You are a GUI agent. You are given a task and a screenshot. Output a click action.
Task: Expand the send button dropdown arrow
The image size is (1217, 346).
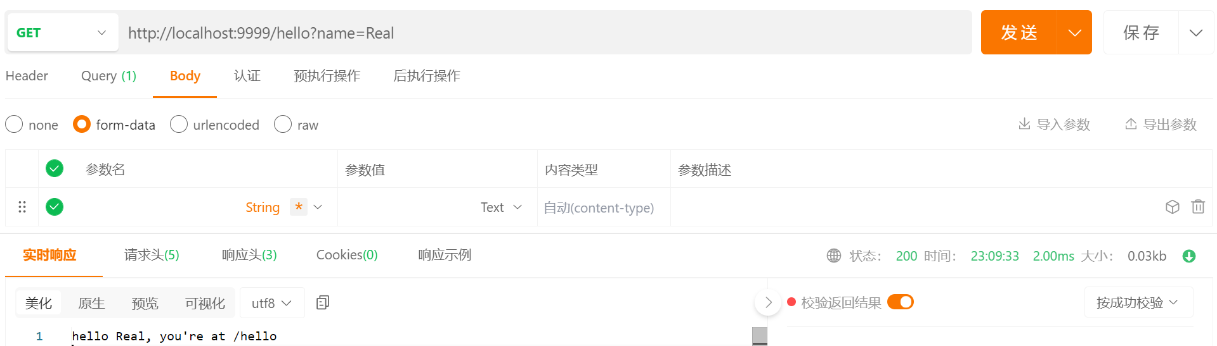pyautogui.click(x=1074, y=33)
